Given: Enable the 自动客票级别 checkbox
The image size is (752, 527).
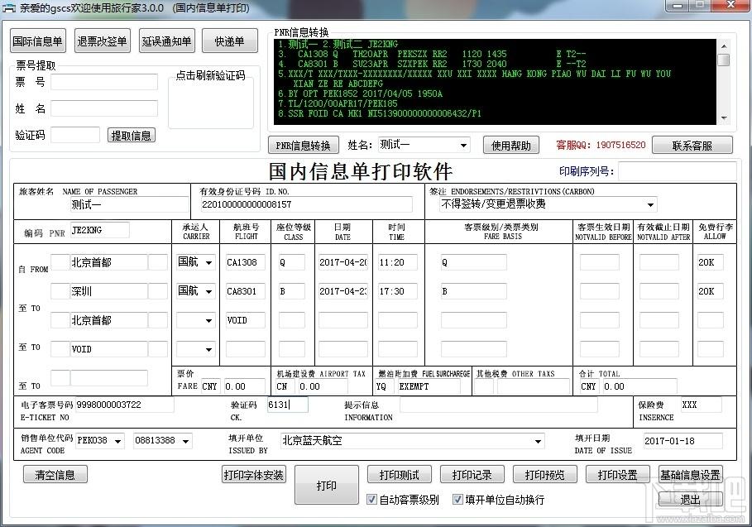Looking at the screenshot, I should click(372, 499).
